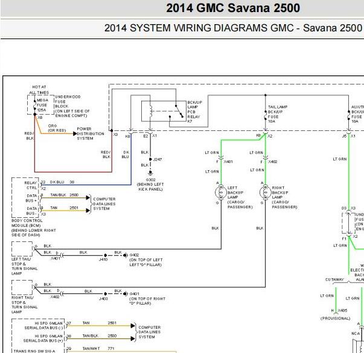This screenshot has width=364, height=353.
Task: Click the BCK/UP LAMP PCB RELAY K7 label
Action: coord(195,112)
